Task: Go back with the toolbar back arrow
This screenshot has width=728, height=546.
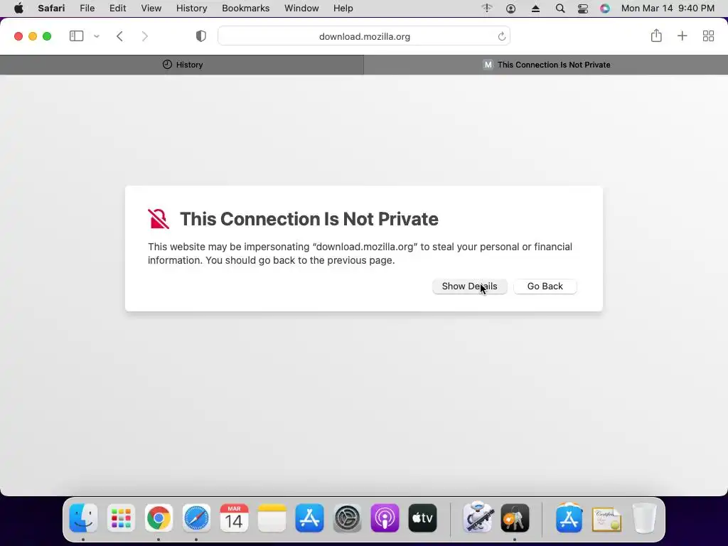Action: (x=119, y=36)
